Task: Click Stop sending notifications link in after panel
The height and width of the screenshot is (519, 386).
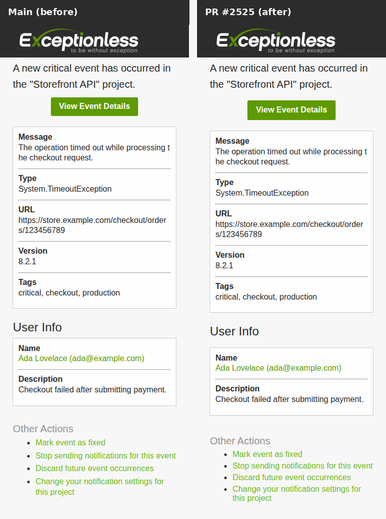Action: (x=302, y=466)
